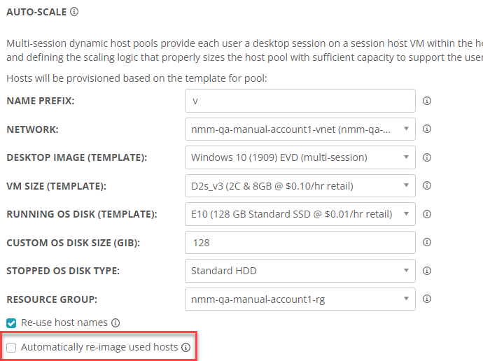
Task: Open the VM Size D2s_v3 dropdown
Action: 300,186
